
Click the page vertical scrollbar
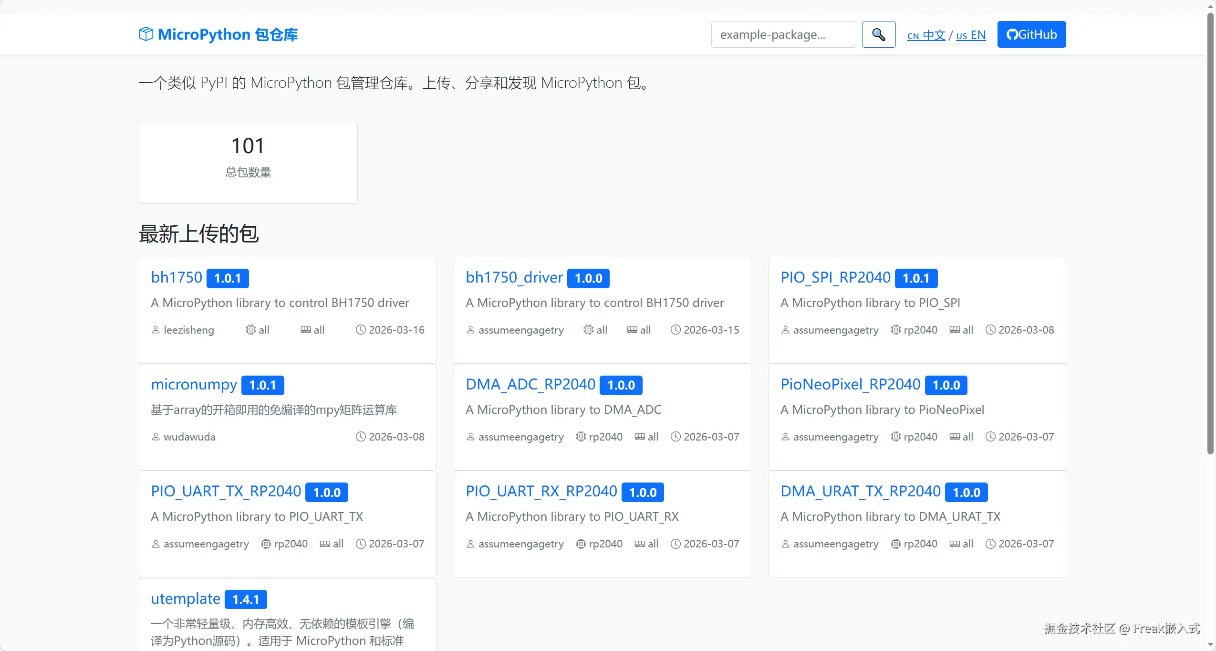click(1210, 234)
